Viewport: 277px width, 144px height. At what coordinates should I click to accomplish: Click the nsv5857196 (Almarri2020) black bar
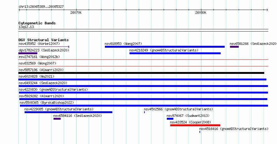click(x=141, y=73)
